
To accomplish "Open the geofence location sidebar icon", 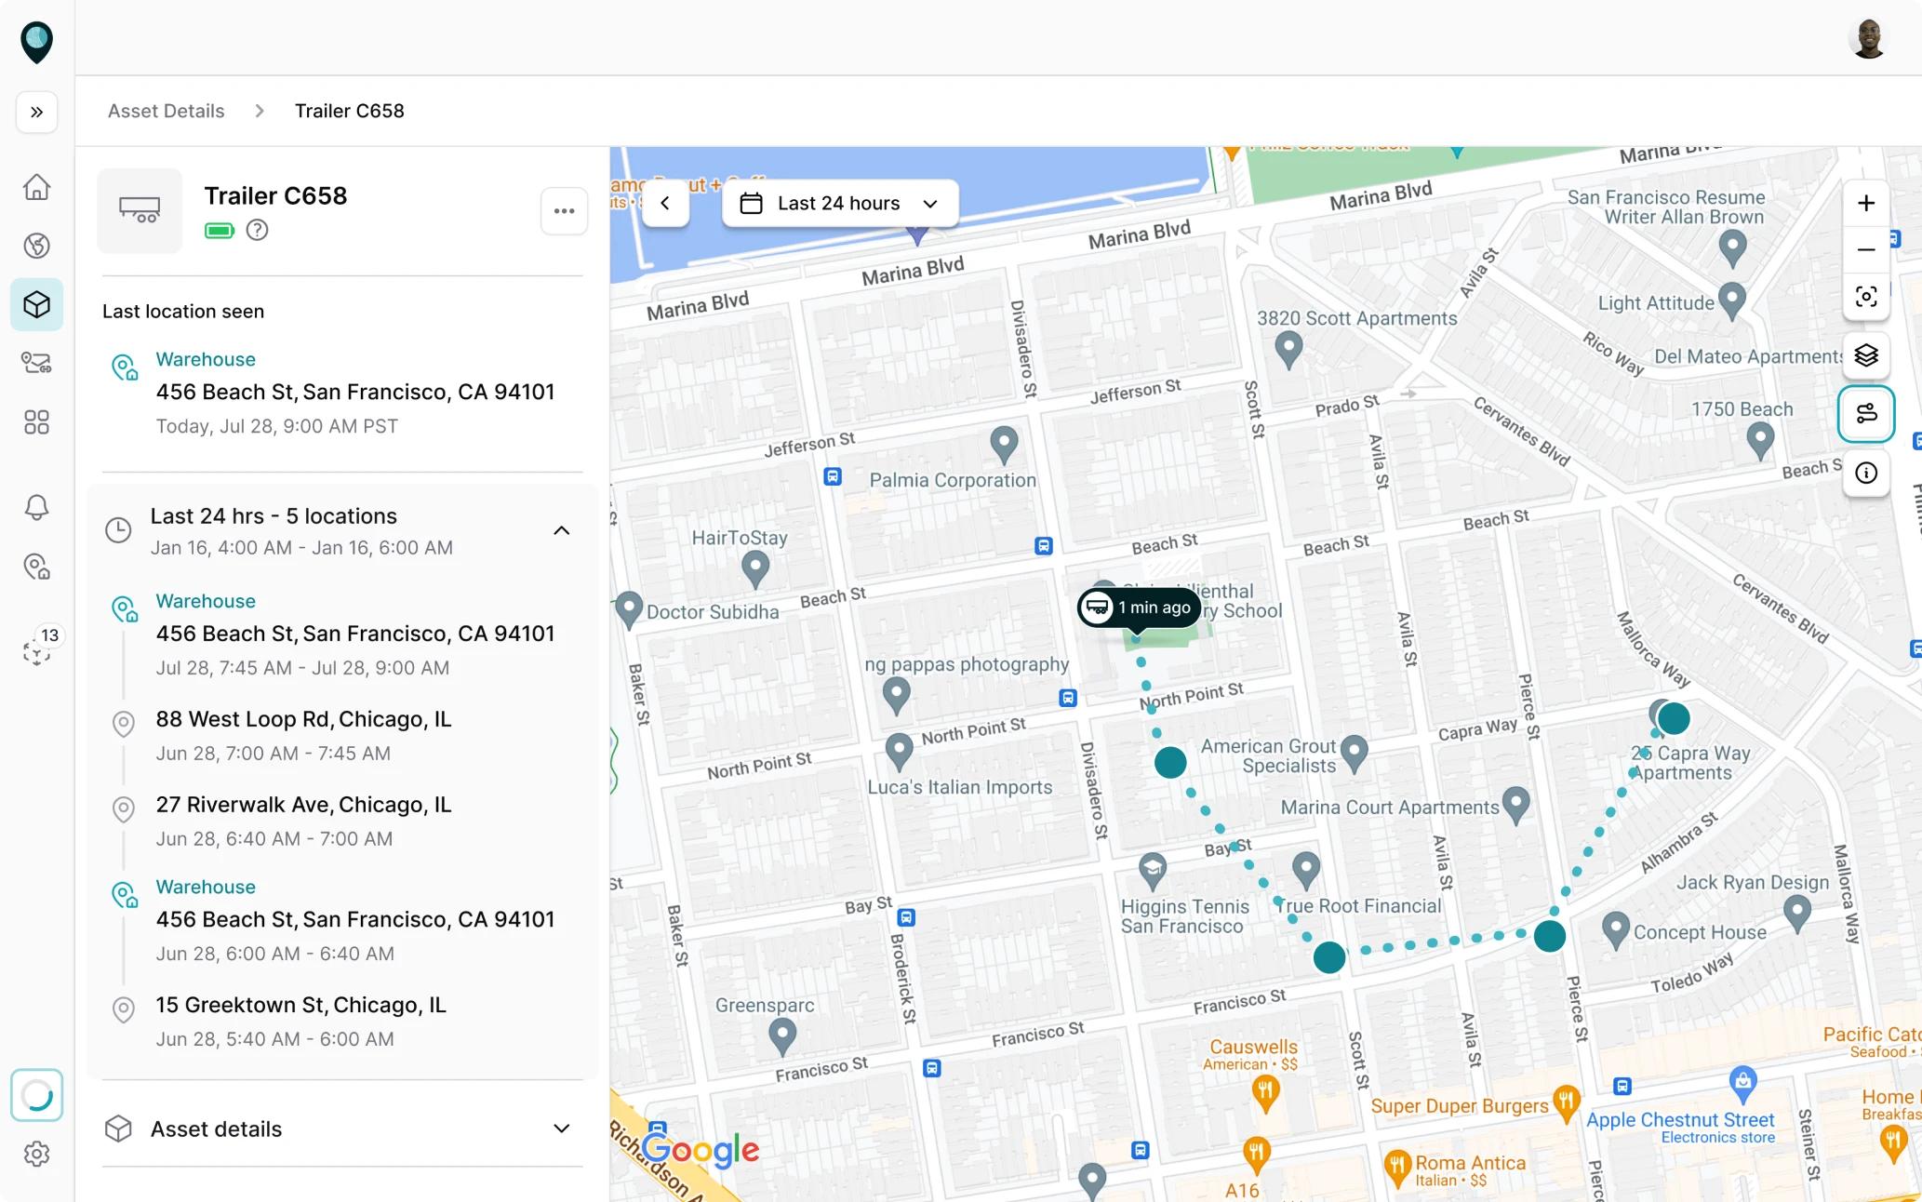I will (36, 567).
